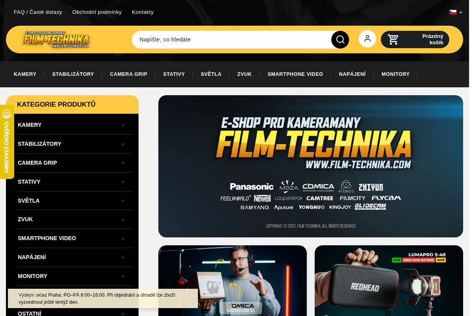This screenshot has height=316, width=475.
Task: Select ZVUK in sidebar categories
Action: 25,219
